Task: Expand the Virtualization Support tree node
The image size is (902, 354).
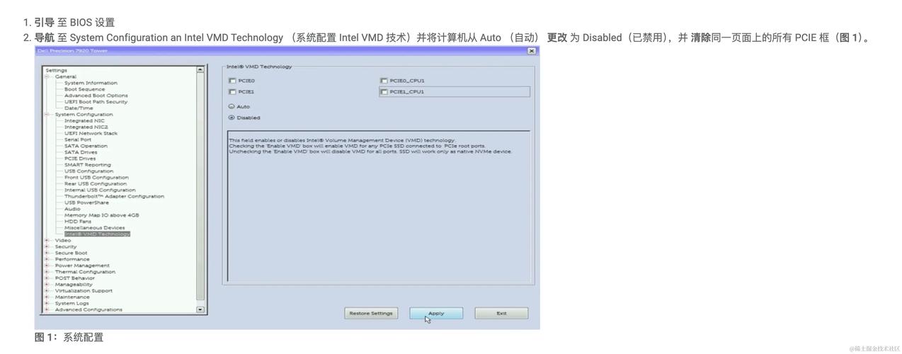Action: [x=47, y=291]
